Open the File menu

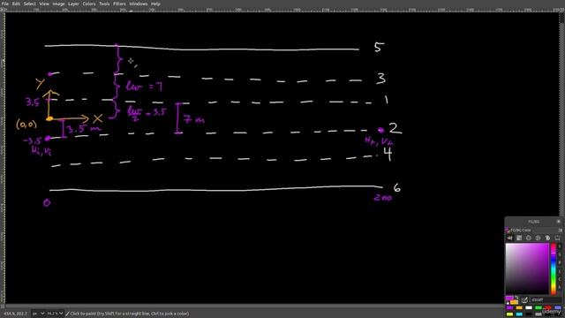click(x=5, y=4)
